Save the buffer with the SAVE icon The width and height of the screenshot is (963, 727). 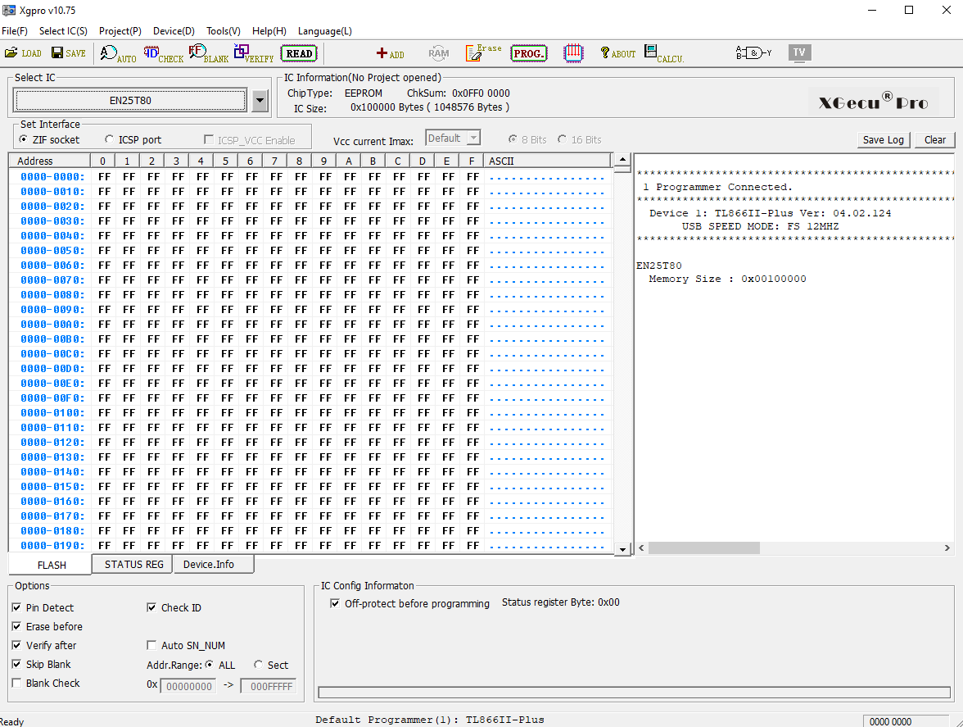click(x=68, y=52)
